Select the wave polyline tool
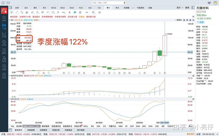Screen dimensions: 219x136 point(48,12)
